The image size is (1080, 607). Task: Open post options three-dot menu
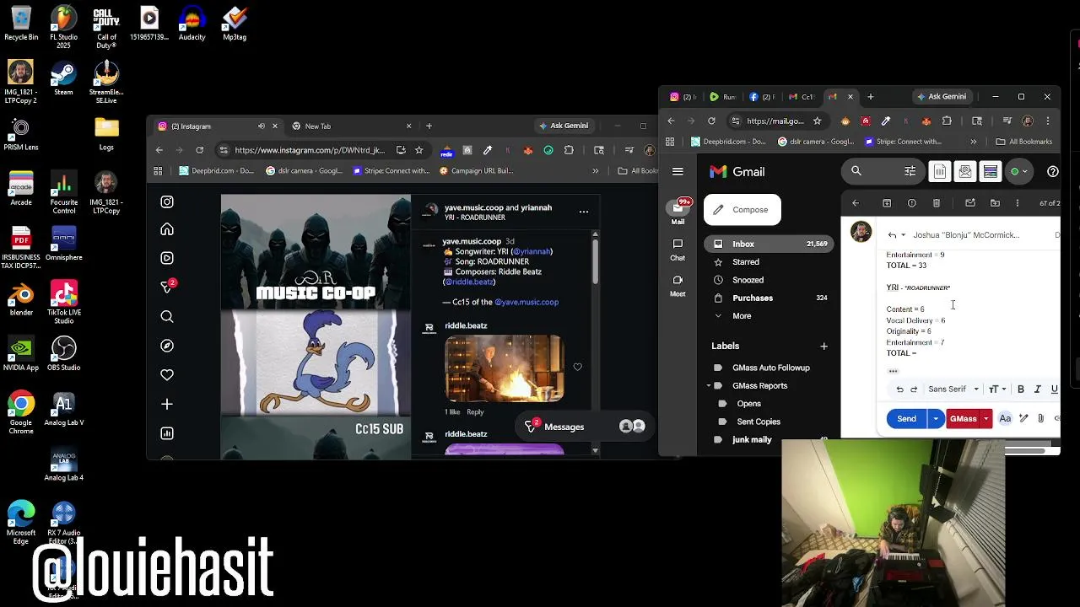coord(583,212)
